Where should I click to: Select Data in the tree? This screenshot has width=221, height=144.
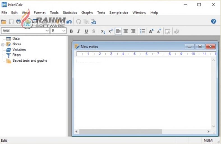pos(16,38)
